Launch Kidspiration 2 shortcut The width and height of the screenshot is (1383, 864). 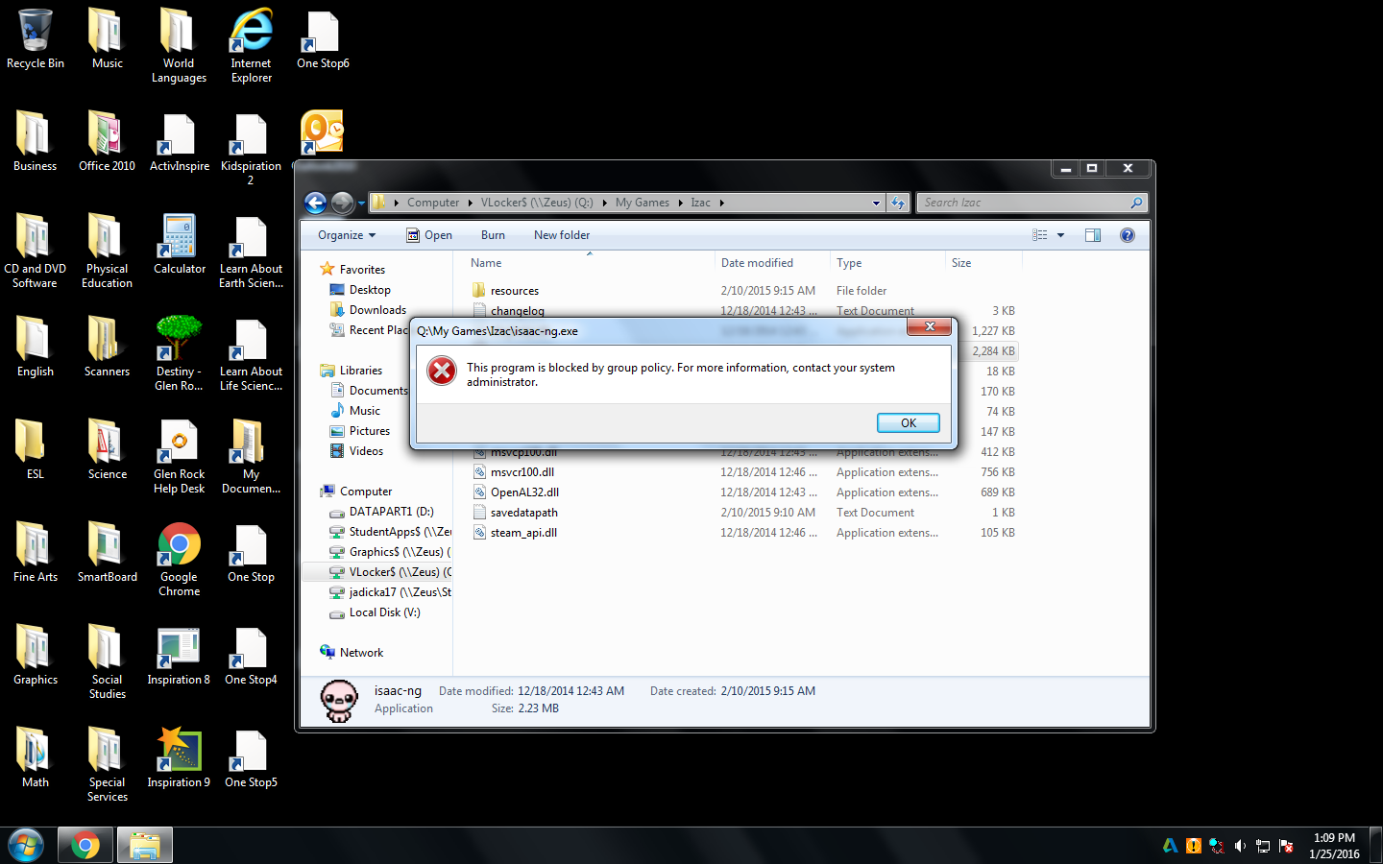pyautogui.click(x=251, y=149)
